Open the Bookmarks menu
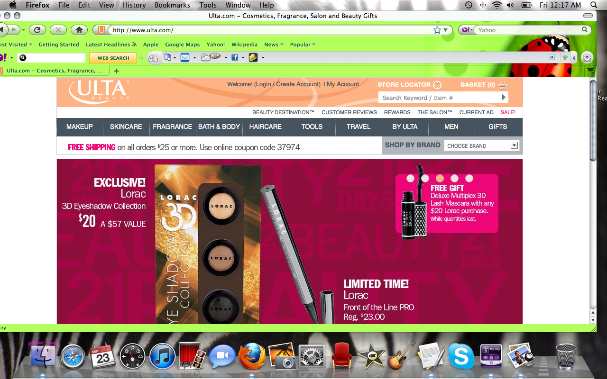 (x=172, y=5)
